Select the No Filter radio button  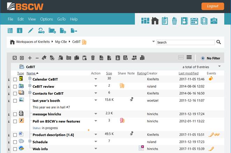203,58
